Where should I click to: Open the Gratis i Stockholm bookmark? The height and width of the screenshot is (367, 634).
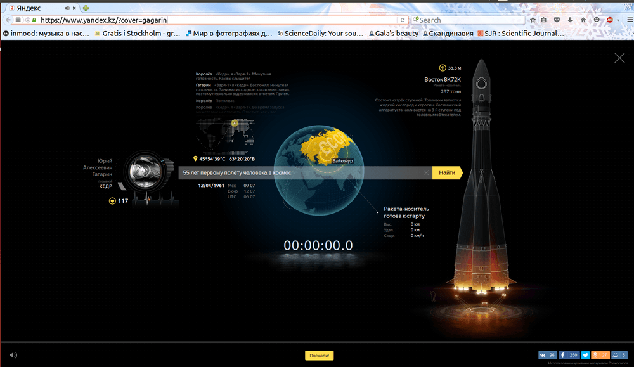click(x=138, y=34)
